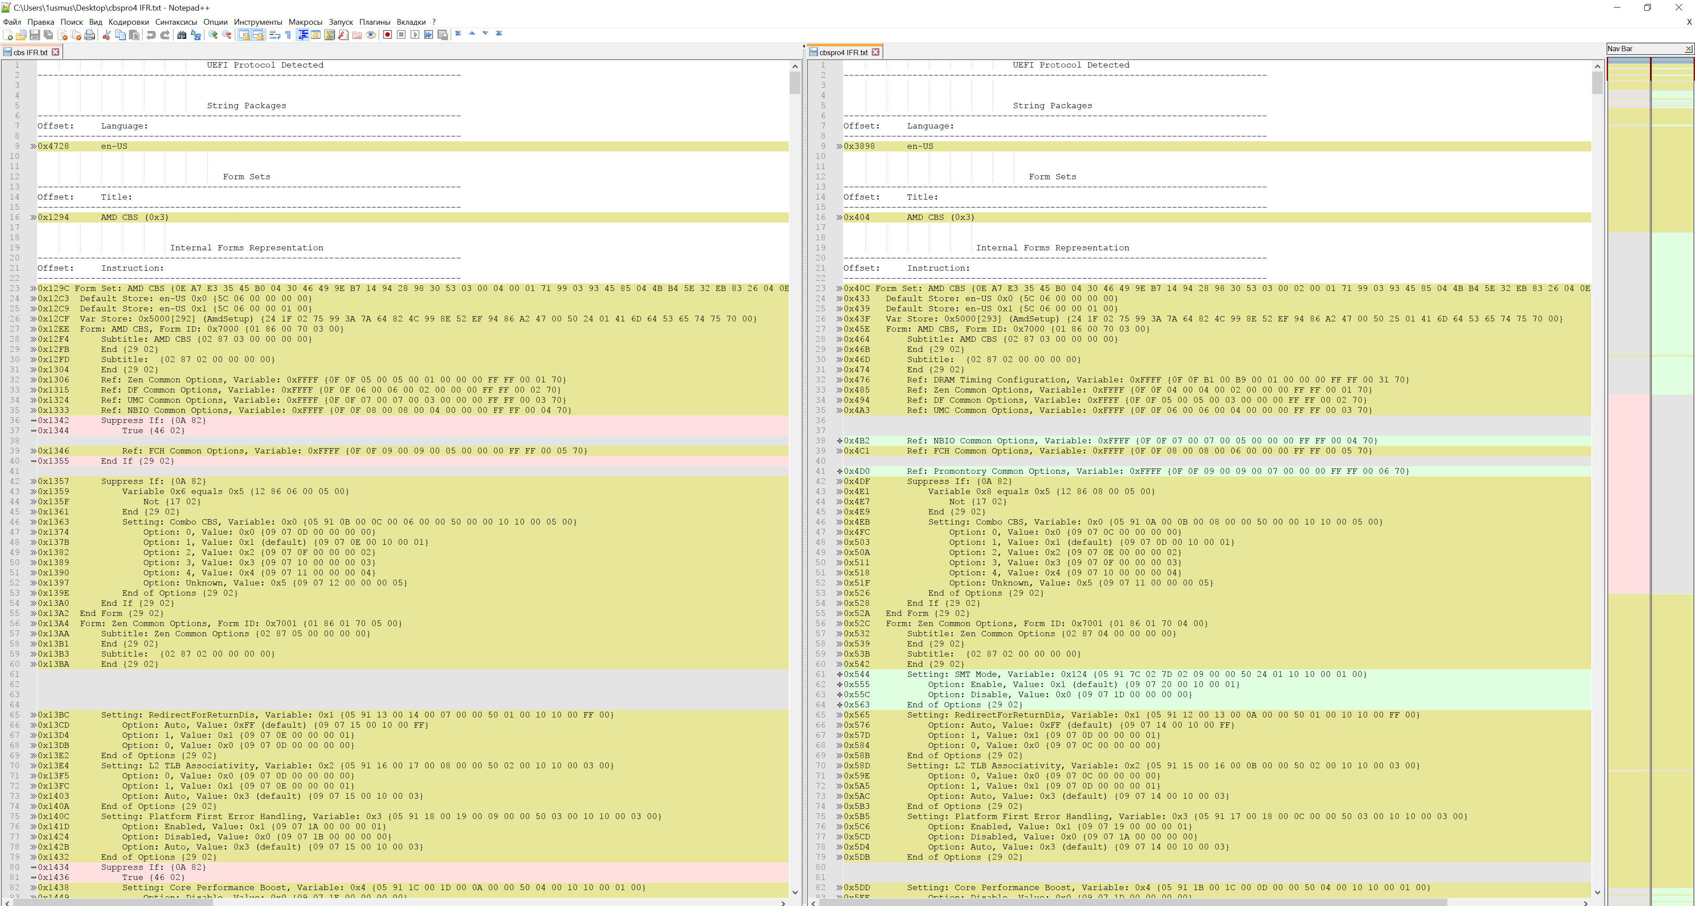Screen dimensions: 1695x906
Task: Click the Print toolbar icon
Action: coord(90,35)
